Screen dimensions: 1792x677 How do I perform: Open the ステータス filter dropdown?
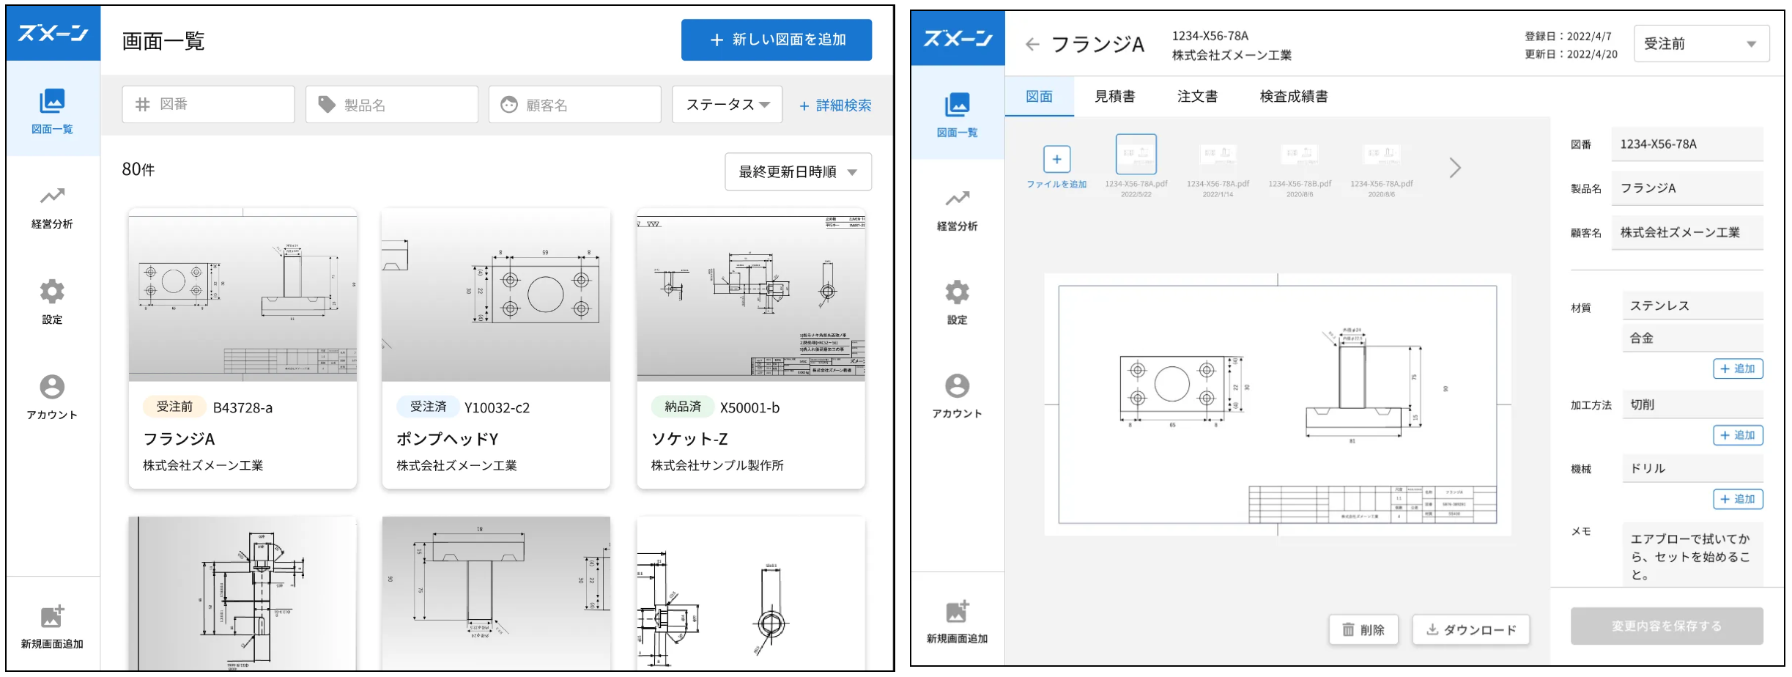coord(727,104)
